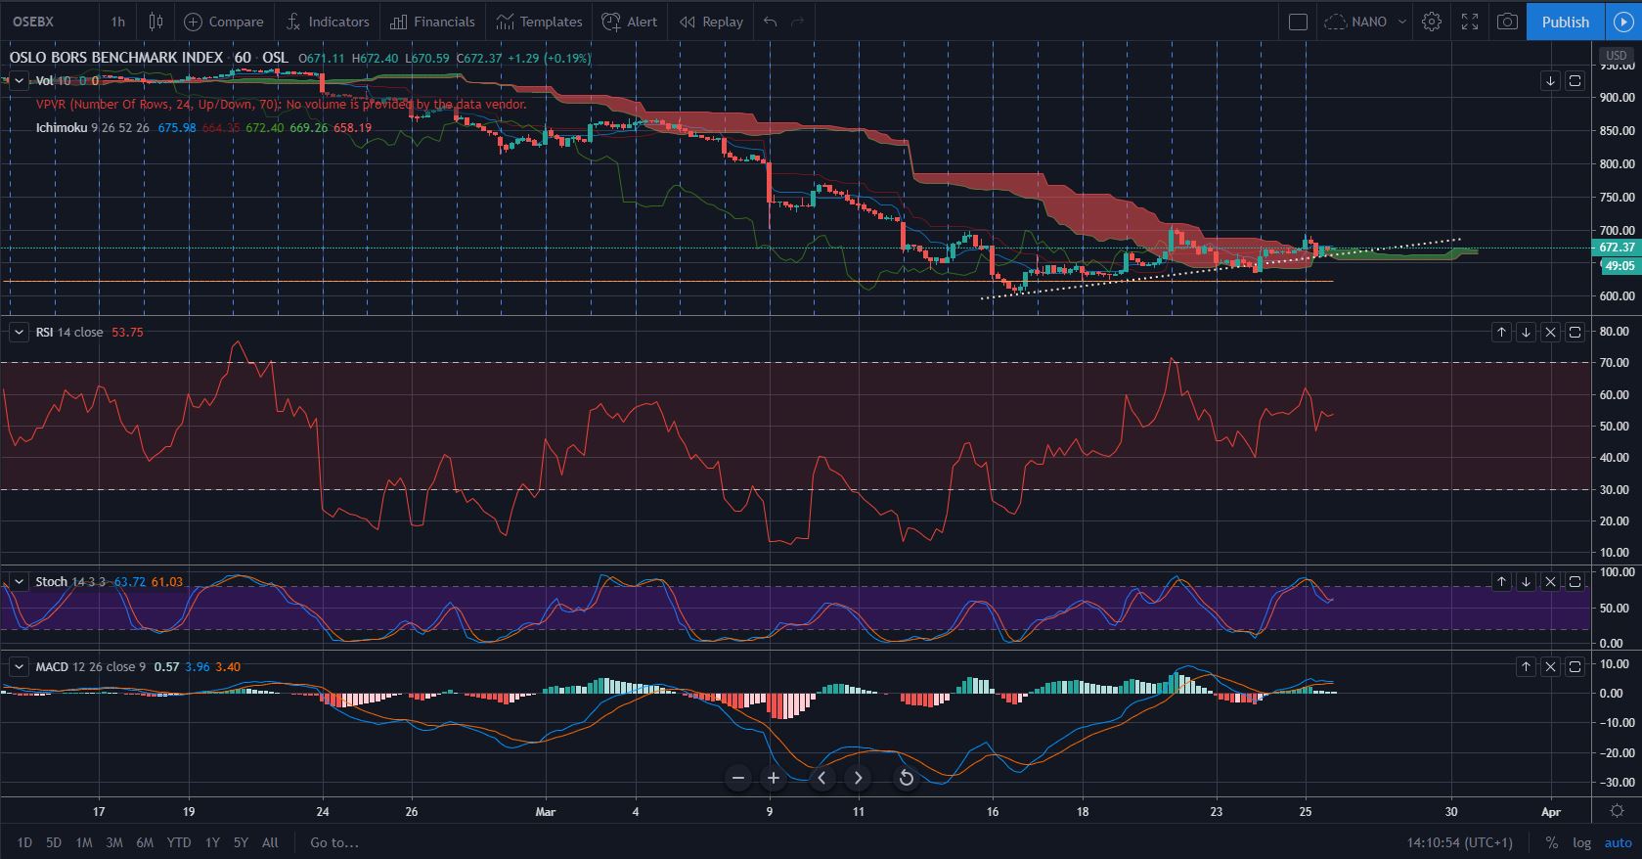Select the 3M date range
The height and width of the screenshot is (859, 1642).
(x=113, y=842)
